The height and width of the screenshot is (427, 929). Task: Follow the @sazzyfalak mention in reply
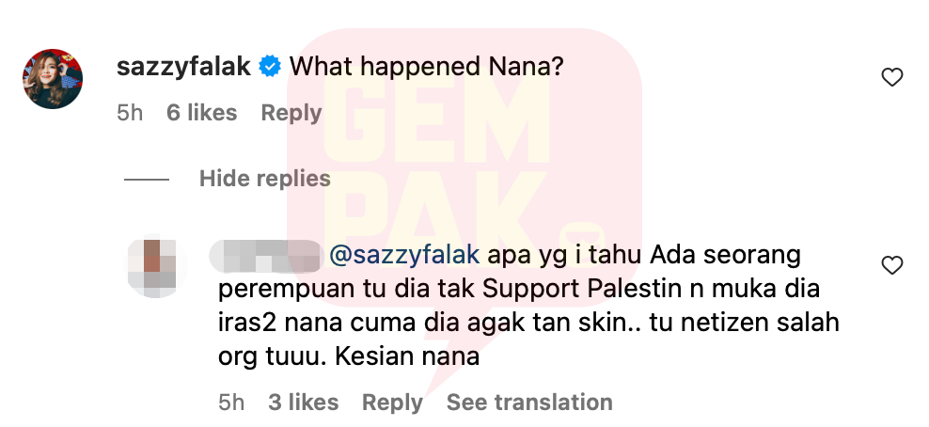pyautogui.click(x=404, y=255)
